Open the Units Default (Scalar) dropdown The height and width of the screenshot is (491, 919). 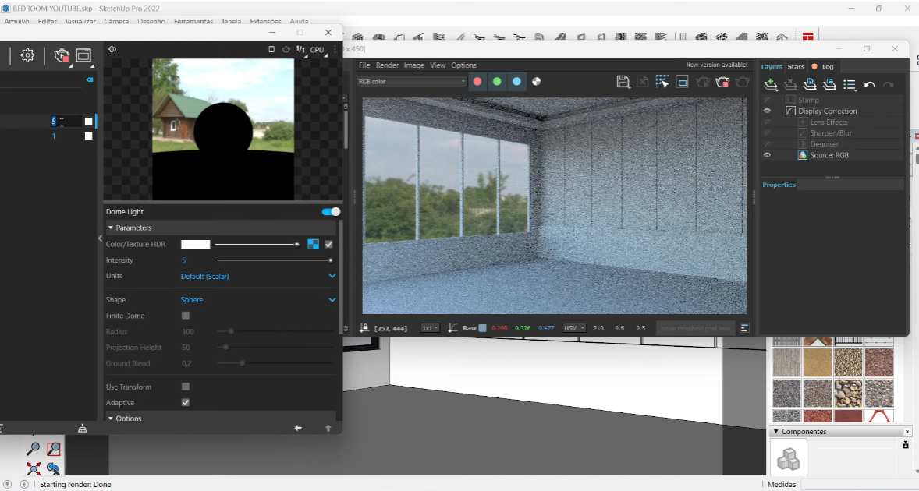pyautogui.click(x=258, y=276)
